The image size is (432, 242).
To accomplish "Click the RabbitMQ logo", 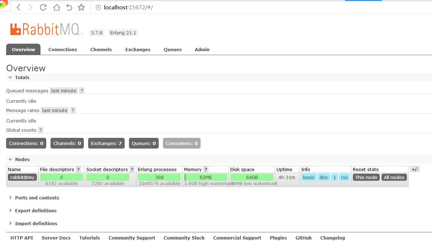I will [x=47, y=29].
